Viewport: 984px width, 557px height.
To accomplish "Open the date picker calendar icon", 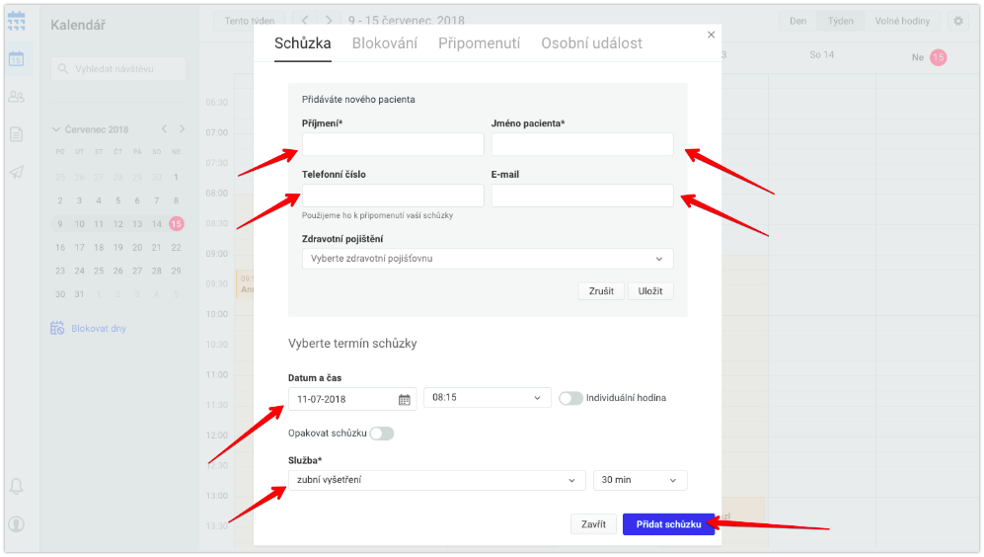I will point(404,399).
